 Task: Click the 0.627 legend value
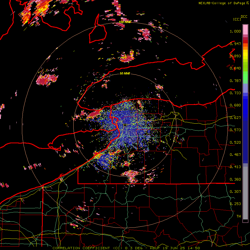point(235,118)
